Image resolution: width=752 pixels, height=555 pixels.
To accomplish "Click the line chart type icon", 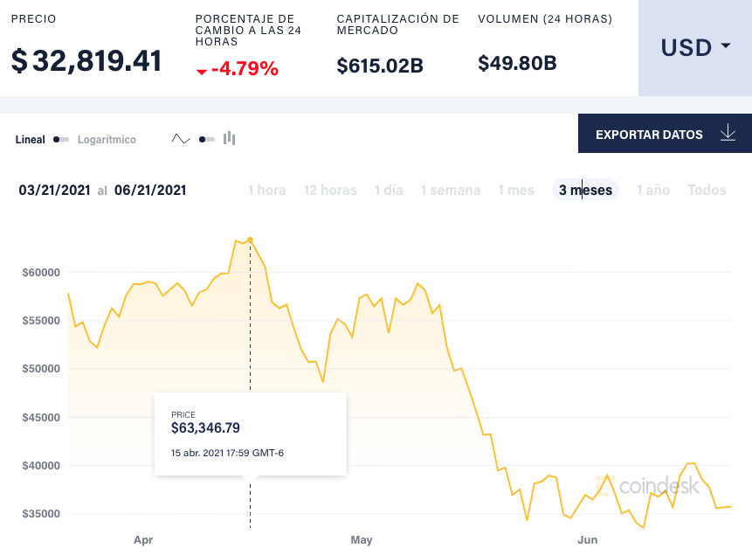I will (181, 139).
